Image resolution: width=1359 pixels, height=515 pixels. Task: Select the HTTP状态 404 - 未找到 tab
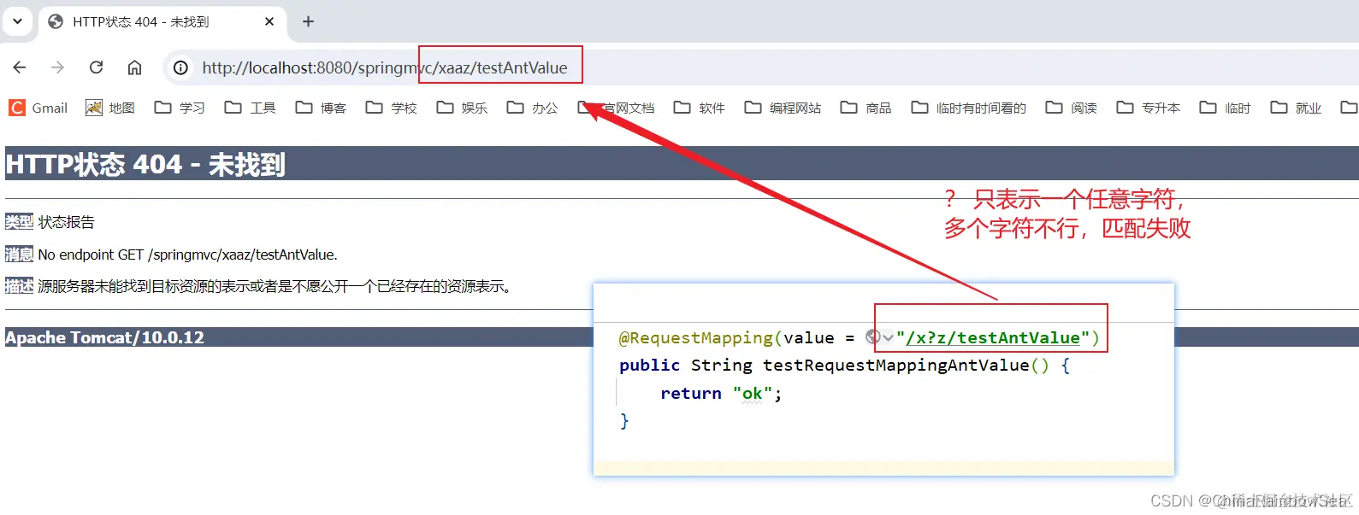(x=162, y=21)
